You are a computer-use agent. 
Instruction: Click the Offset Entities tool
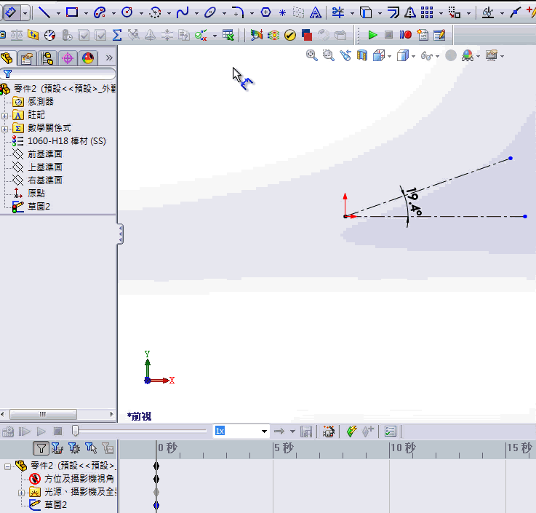coord(393,12)
